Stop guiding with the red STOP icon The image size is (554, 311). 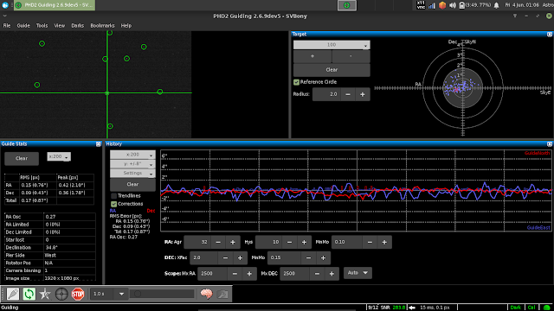point(78,294)
